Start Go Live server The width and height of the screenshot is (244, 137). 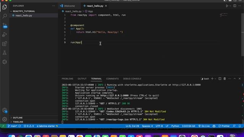point(204,126)
